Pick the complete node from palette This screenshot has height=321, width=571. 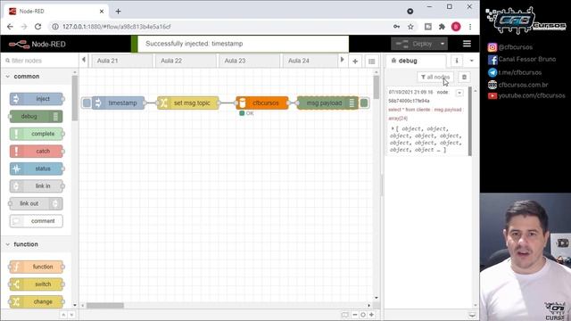pos(37,134)
